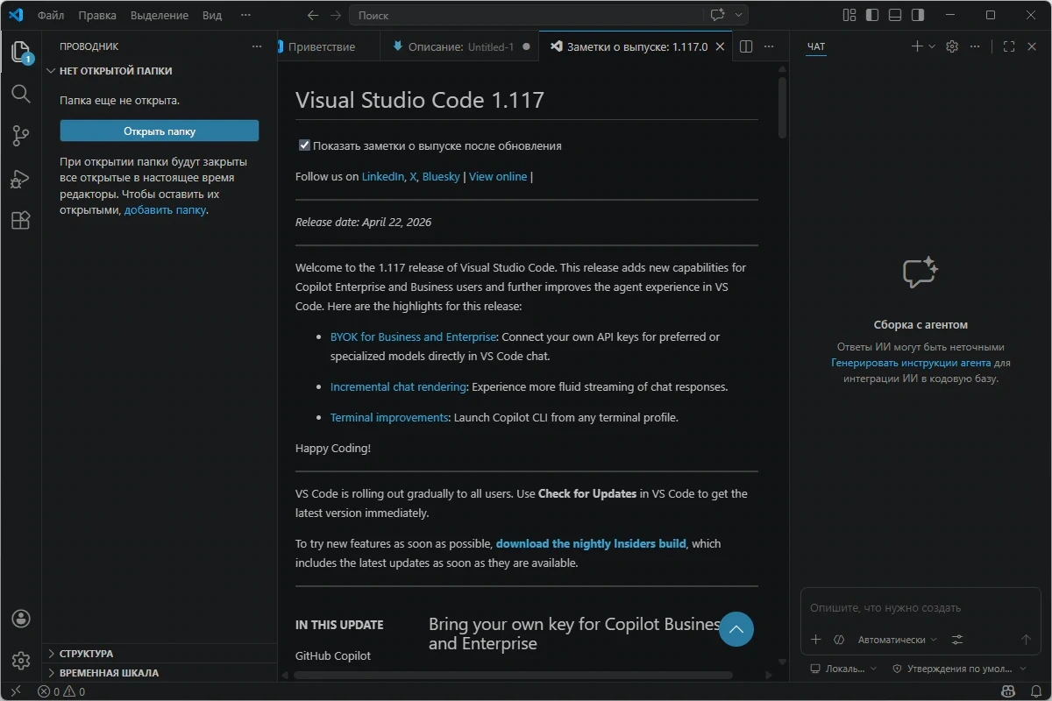Close the chat panel
Image resolution: width=1052 pixels, height=701 pixels.
1032,46
